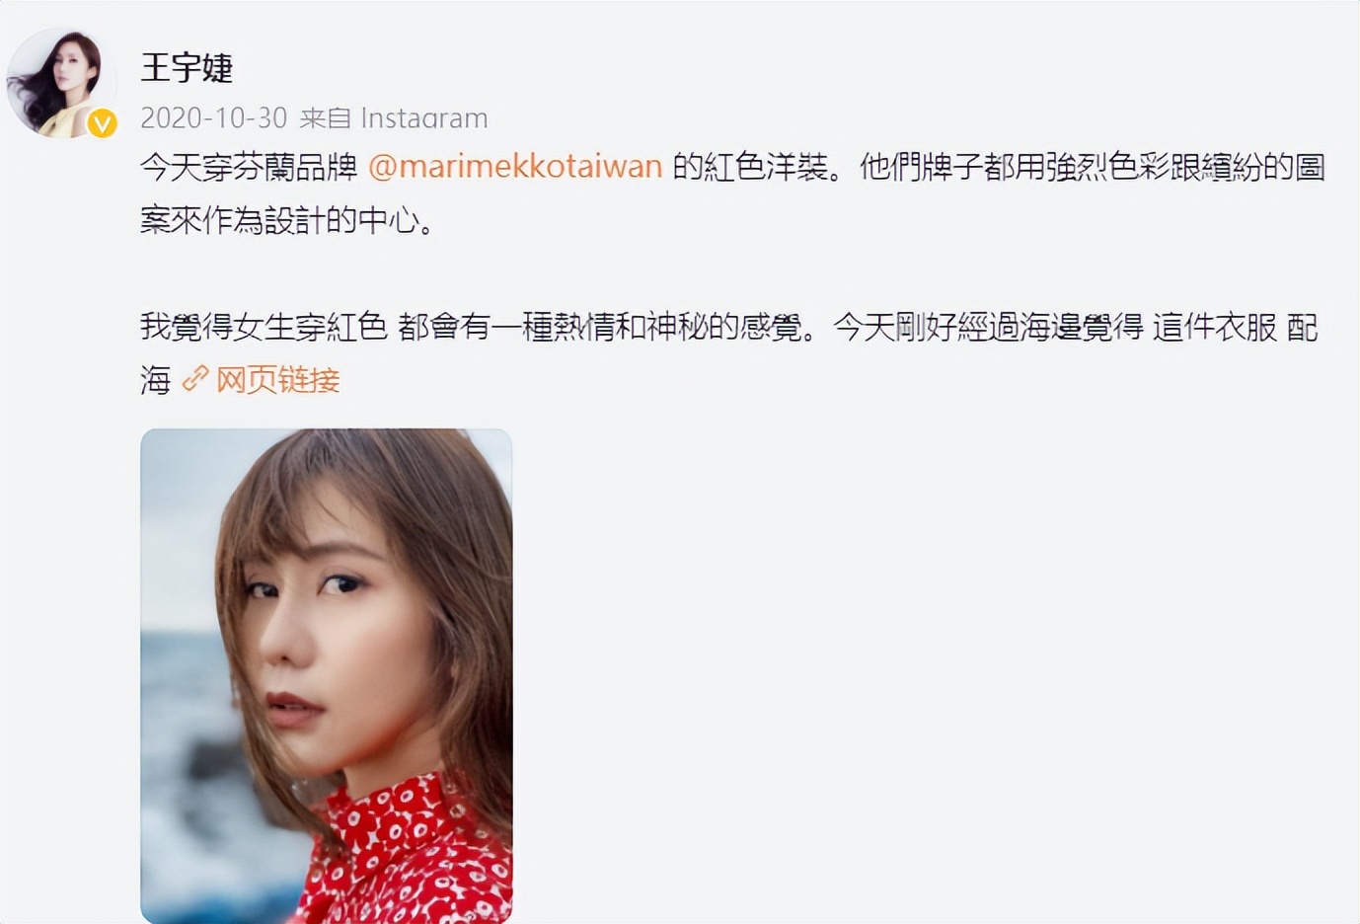Follow the 网页链接 web link

[278, 379]
